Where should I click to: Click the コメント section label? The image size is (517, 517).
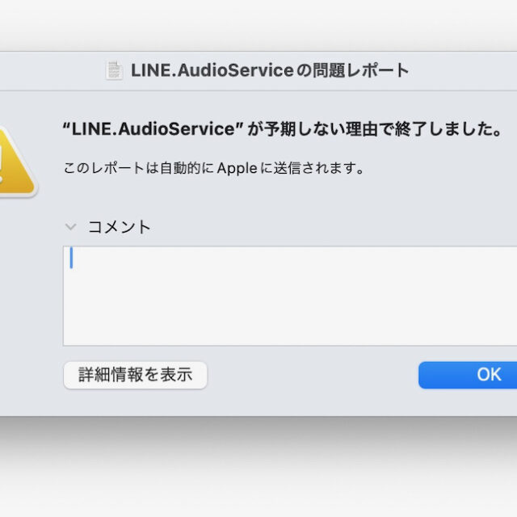[x=120, y=227]
